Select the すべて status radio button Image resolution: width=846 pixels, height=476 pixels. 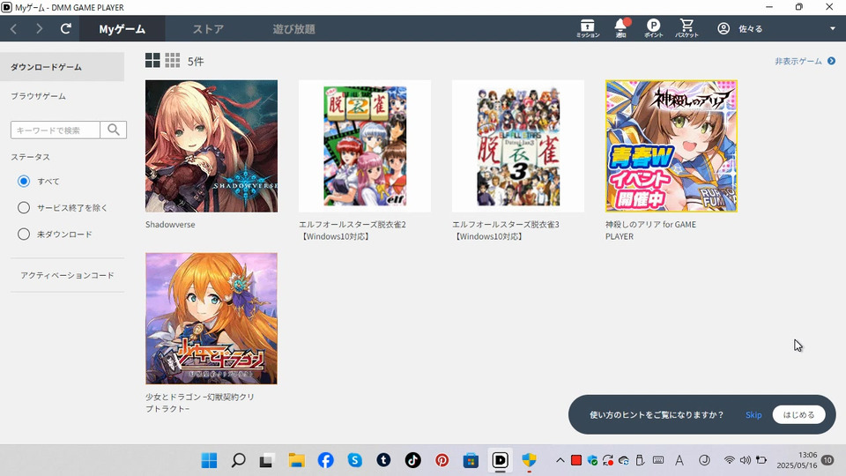pyautogui.click(x=23, y=182)
